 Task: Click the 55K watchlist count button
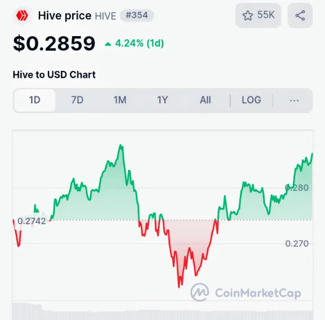click(258, 16)
